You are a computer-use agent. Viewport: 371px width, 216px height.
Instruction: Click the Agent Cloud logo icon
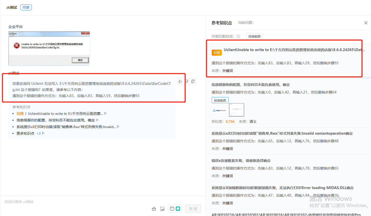pos(219,110)
